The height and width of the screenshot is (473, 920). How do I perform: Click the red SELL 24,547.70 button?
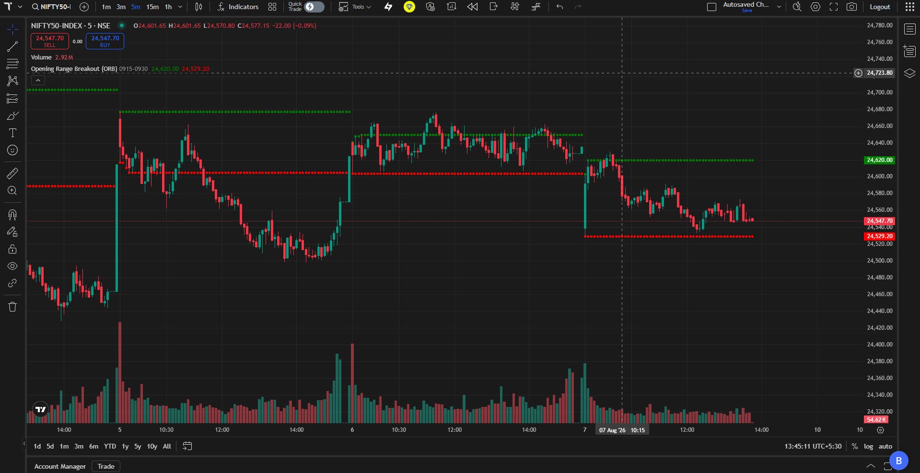pyautogui.click(x=50, y=41)
